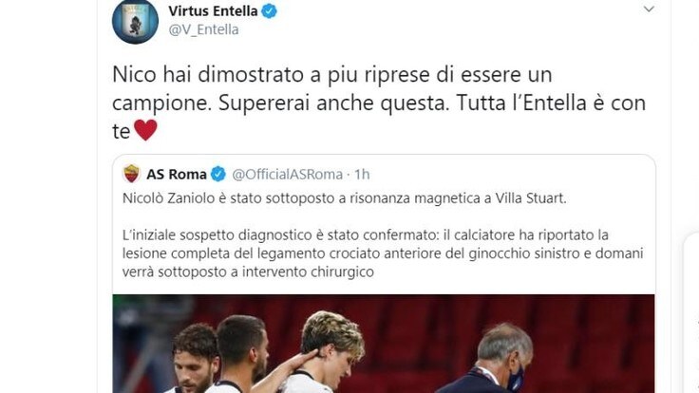The width and height of the screenshot is (699, 393).
Task: Click the AS Roma crest icon
Action: coord(131,174)
